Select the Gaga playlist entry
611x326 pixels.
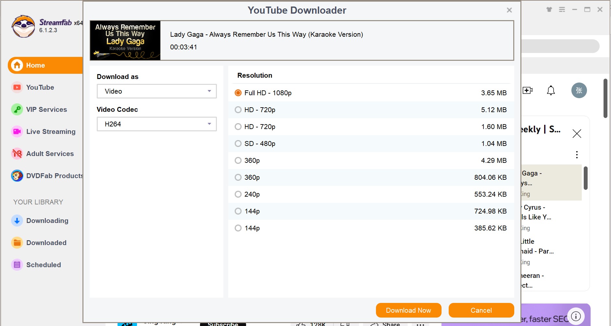pos(551,183)
